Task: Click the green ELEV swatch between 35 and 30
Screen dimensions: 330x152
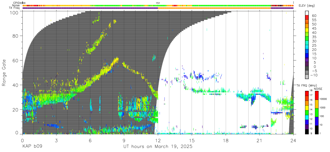Action: (307, 38)
